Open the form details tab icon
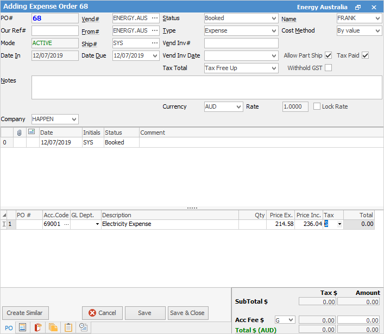Viewport: 384px width, 334px height. [23, 327]
